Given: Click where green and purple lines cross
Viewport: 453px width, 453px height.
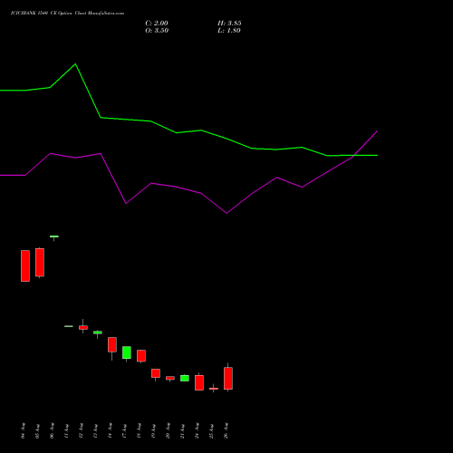Looking at the screenshot, I should (x=354, y=156).
